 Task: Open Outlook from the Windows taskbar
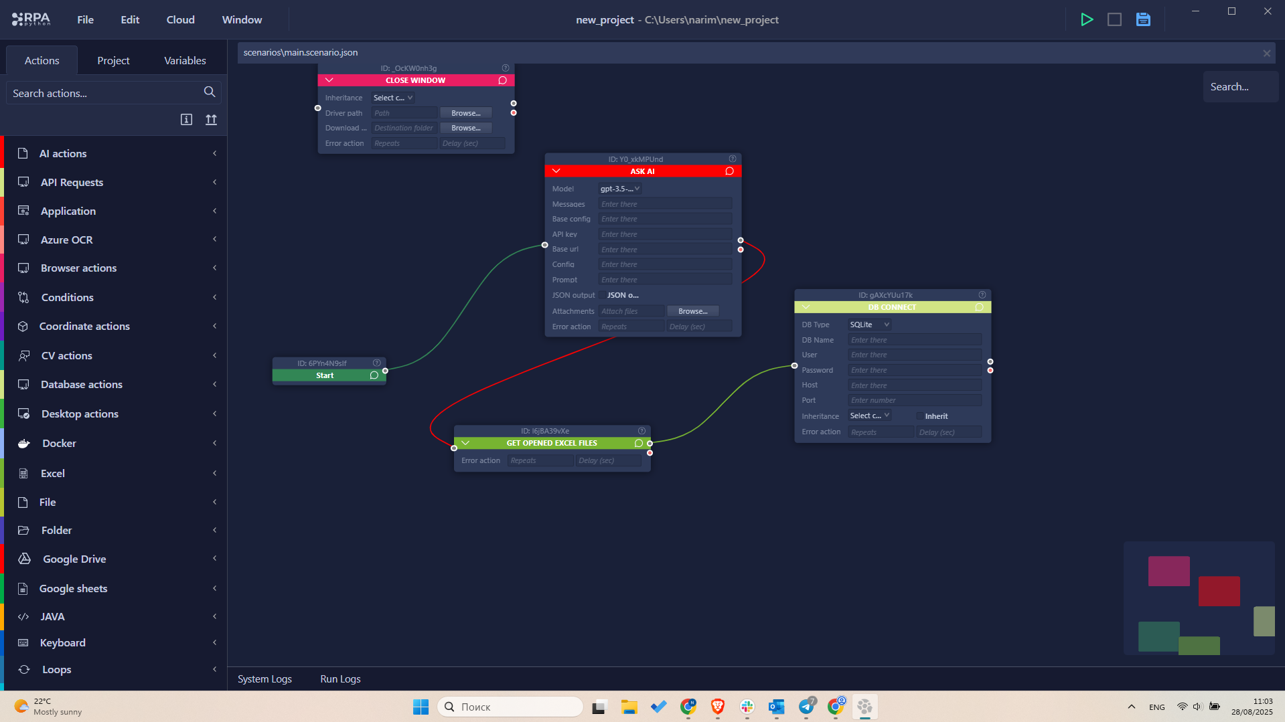[777, 707]
